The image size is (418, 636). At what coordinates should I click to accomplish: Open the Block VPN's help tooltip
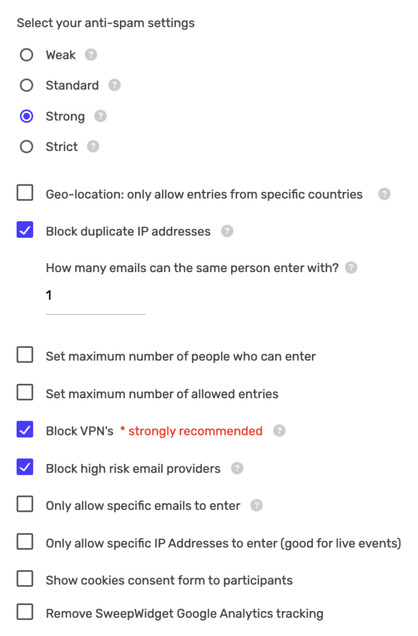click(x=279, y=430)
